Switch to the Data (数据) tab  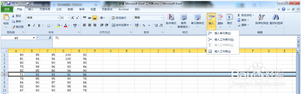click(x=70, y=9)
